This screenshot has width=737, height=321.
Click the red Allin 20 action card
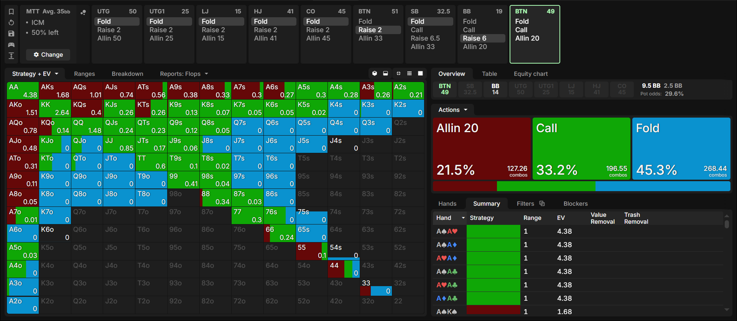pos(482,149)
